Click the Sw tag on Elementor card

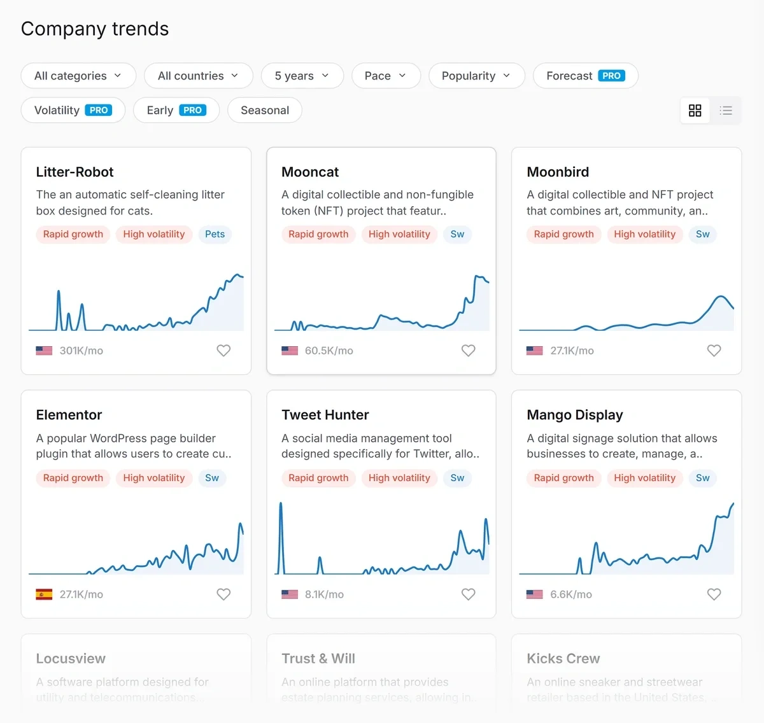(x=212, y=478)
